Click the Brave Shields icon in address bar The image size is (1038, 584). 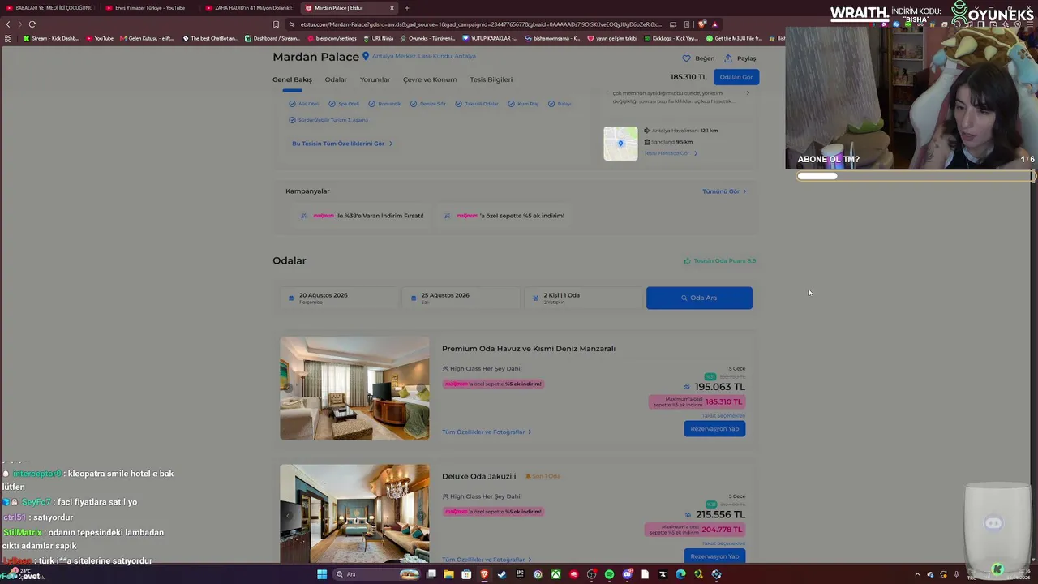pyautogui.click(x=702, y=24)
